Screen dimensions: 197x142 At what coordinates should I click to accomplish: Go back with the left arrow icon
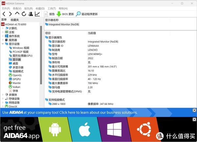coord(4,14)
